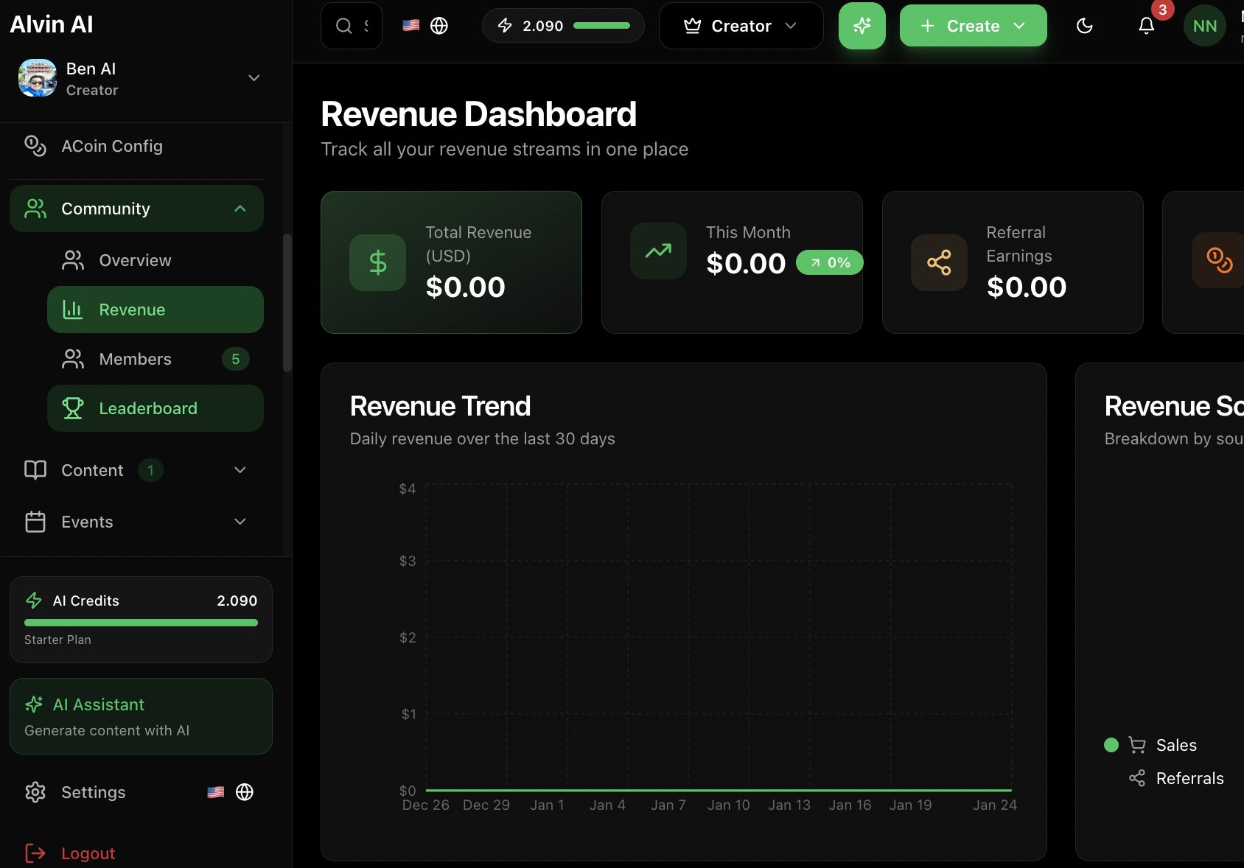
Task: Go to Community Overview
Action: (x=155, y=260)
